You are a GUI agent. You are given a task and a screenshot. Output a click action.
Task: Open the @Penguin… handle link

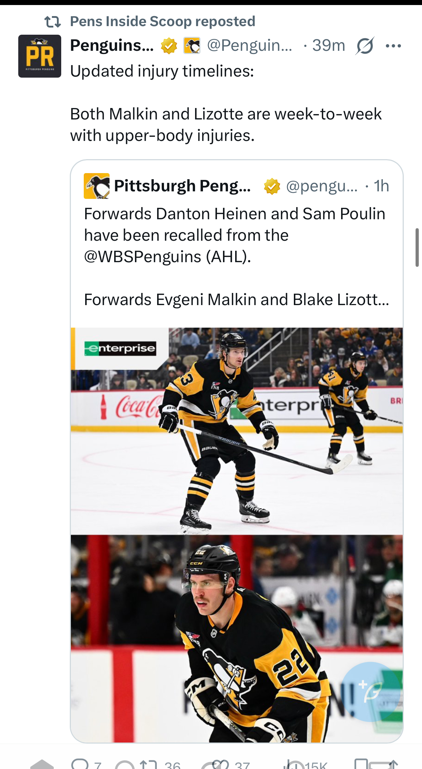[x=249, y=45]
